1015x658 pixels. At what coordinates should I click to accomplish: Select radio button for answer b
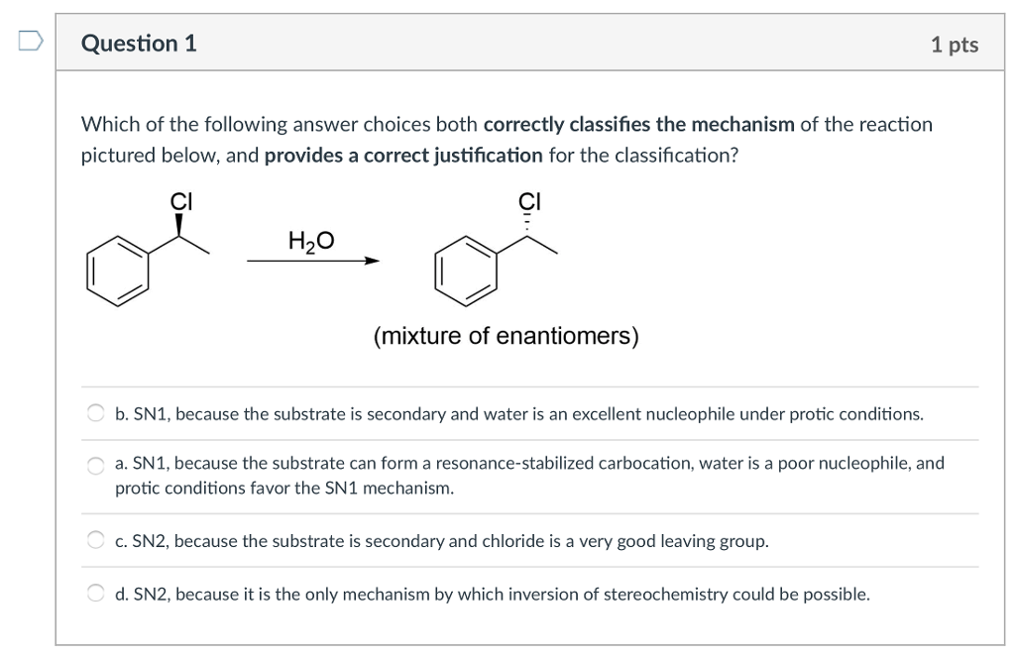[x=96, y=413]
